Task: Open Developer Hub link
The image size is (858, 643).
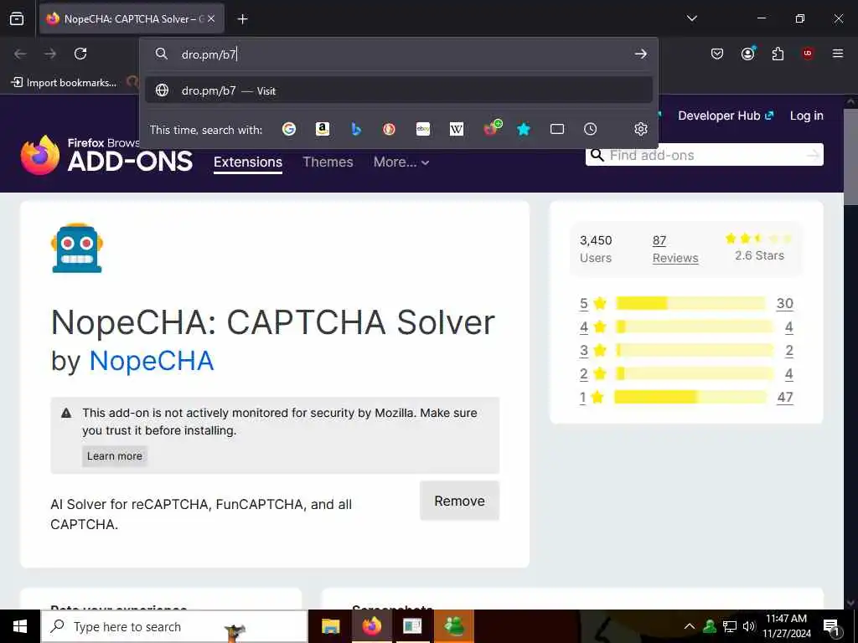Action: (726, 116)
